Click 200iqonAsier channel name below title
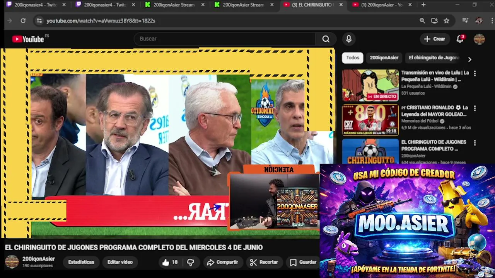 point(39,259)
